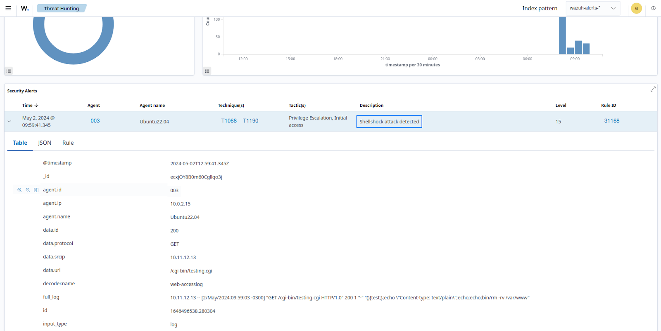The height and width of the screenshot is (331, 661).
Task: Toggle legend on the donut chart panel
Action: (9, 71)
